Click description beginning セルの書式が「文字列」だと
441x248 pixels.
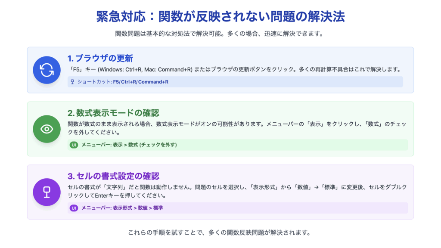[237, 191]
